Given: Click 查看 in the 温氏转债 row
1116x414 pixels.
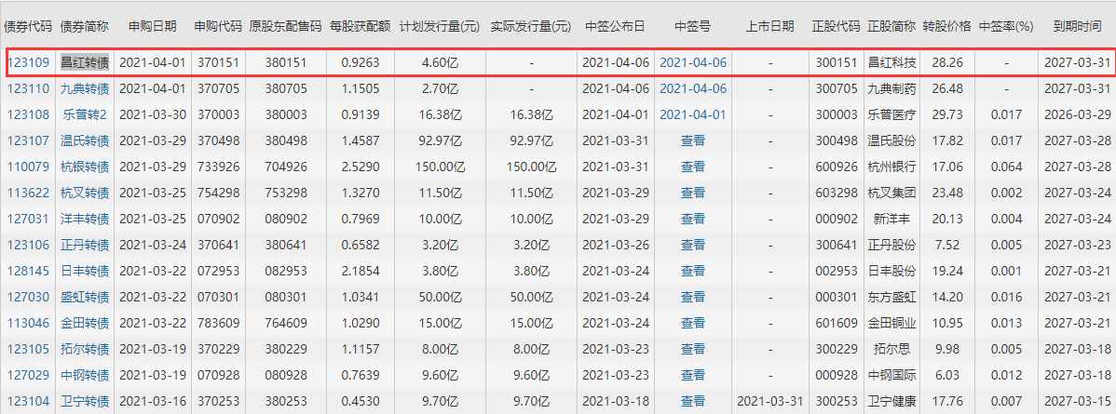Looking at the screenshot, I should click(x=693, y=140).
